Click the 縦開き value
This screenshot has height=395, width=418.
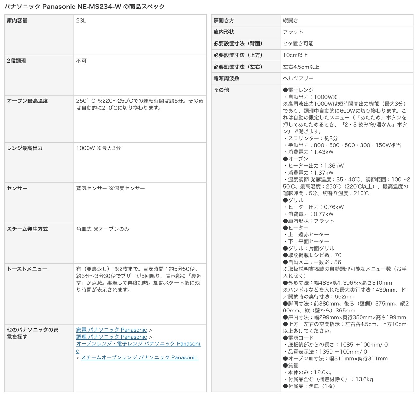tap(291, 21)
